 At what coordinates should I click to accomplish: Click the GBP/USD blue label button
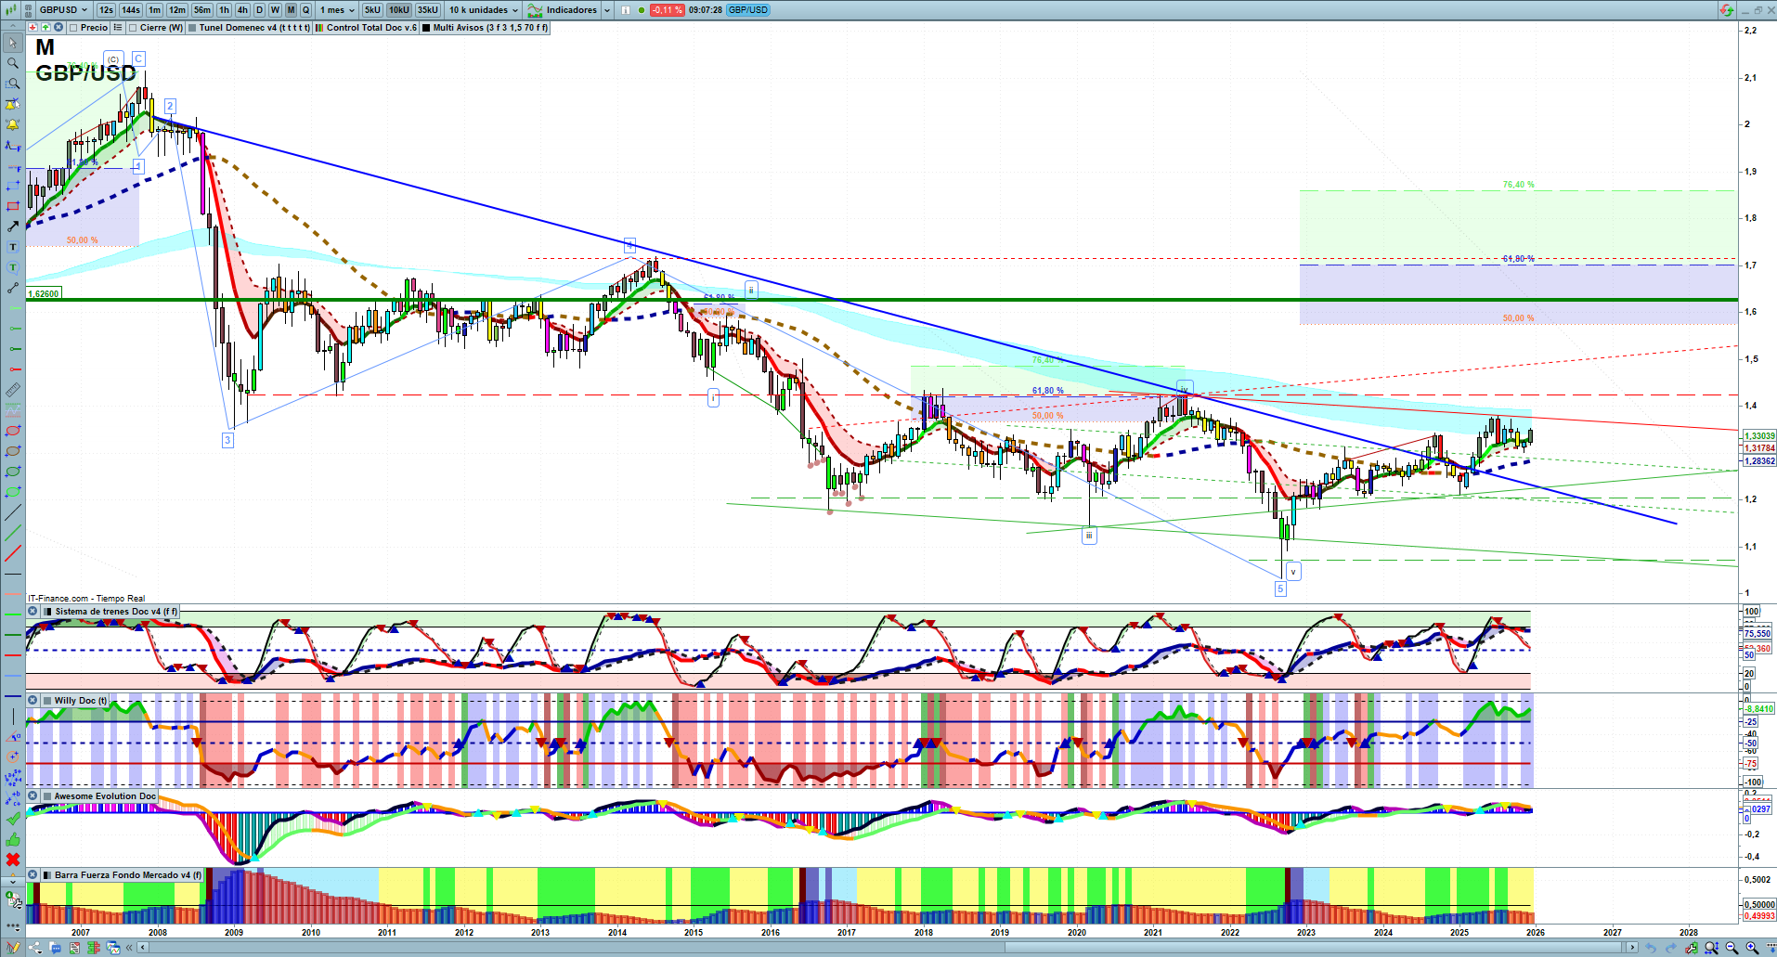point(748,10)
